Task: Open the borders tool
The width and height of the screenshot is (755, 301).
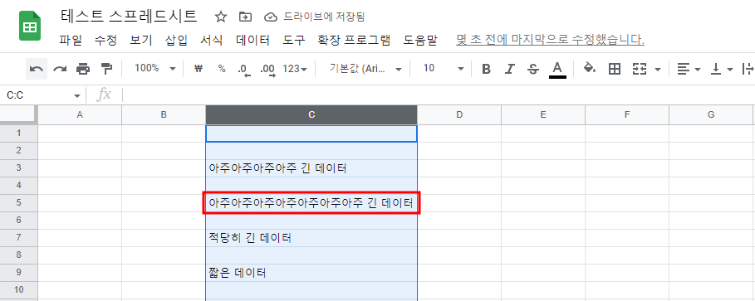Action: [615, 69]
